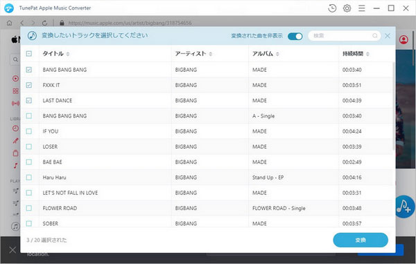Click album cell Stand Up - EP
This screenshot has height=264, width=416.
pyautogui.click(x=268, y=177)
